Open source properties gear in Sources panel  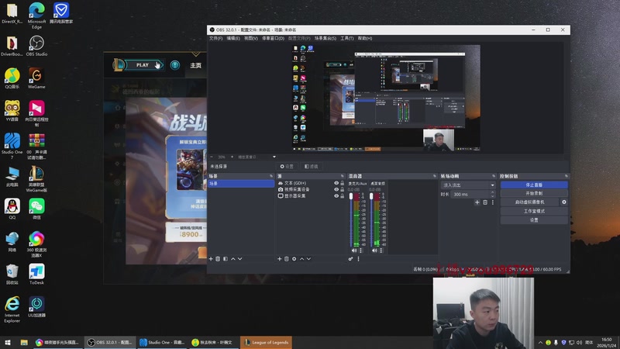pos(294,259)
